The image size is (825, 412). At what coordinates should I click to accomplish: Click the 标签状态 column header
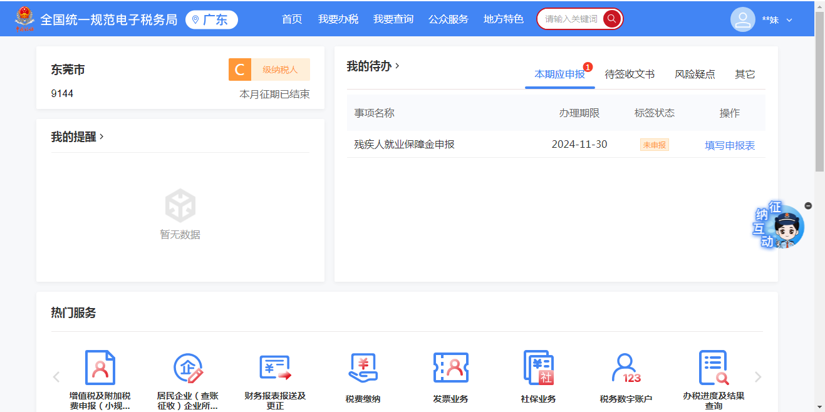coord(655,113)
